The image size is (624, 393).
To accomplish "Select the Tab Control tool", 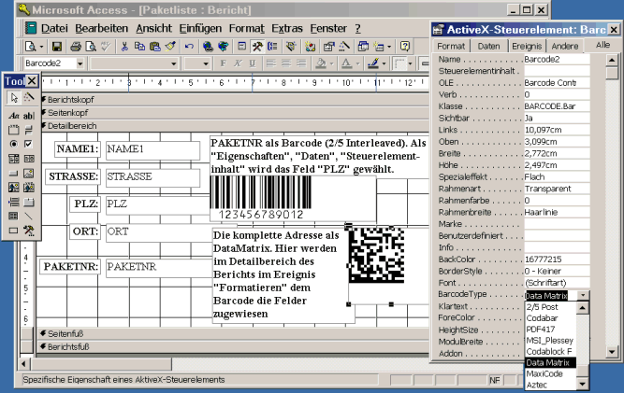I will click(x=29, y=202).
